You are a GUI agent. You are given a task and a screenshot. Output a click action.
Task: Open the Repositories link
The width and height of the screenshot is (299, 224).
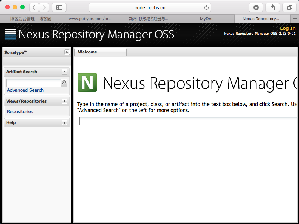pos(20,111)
